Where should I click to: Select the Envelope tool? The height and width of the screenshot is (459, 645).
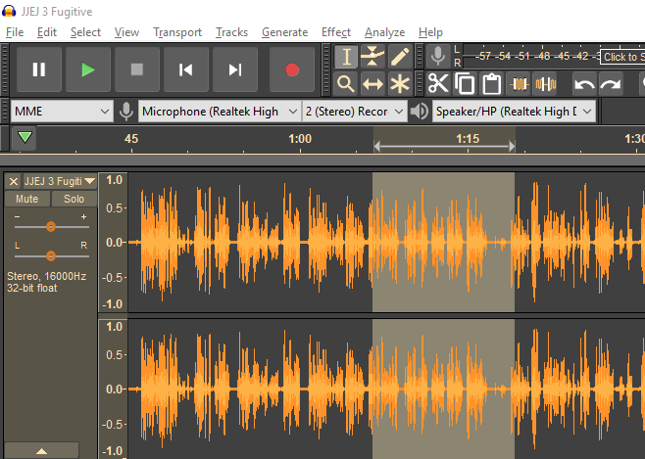[372, 57]
